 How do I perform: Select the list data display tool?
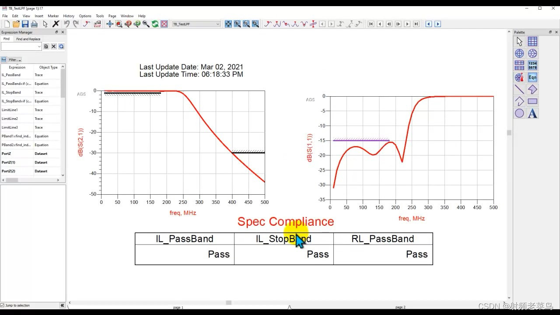pos(519,64)
